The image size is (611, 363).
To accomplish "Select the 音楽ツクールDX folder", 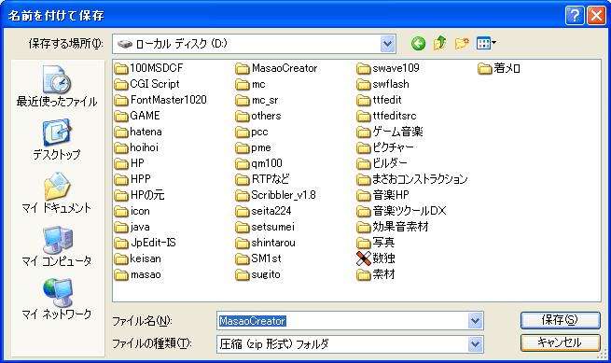I will point(401,211).
